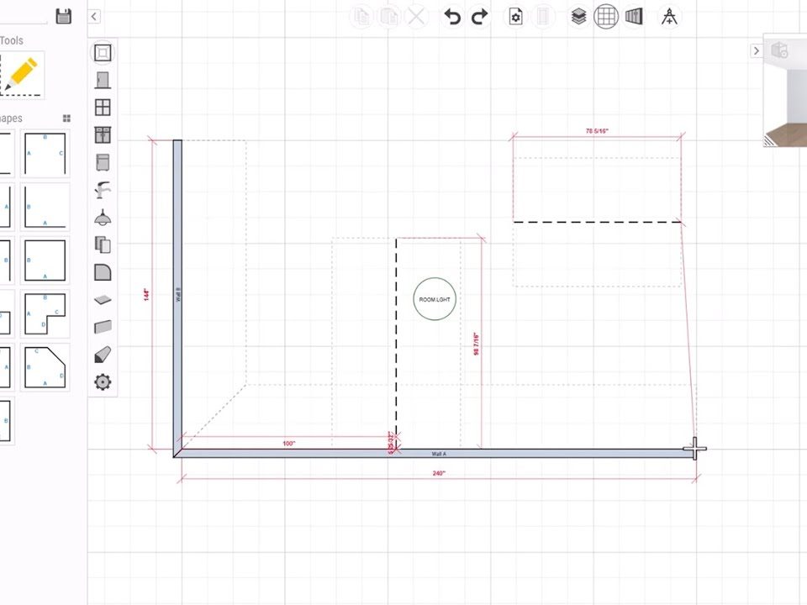
Task: Select the L-shaped room template
Action: coord(45,315)
